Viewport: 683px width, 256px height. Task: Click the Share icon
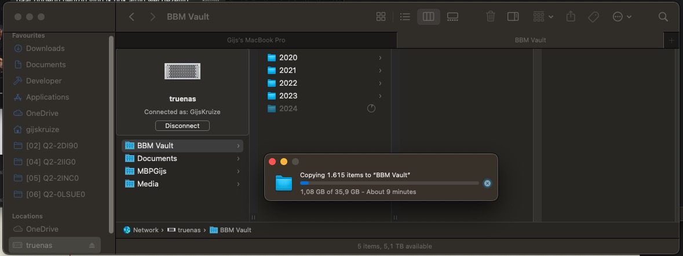(571, 17)
